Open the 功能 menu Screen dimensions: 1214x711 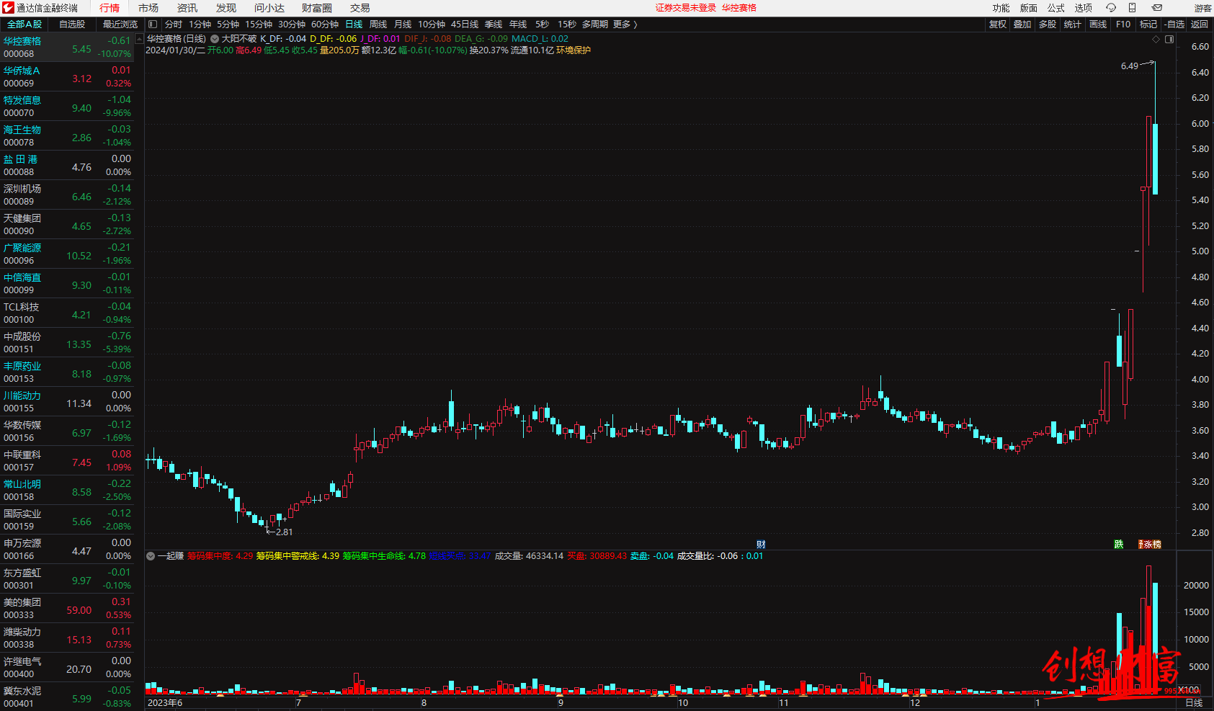pyautogui.click(x=1001, y=8)
